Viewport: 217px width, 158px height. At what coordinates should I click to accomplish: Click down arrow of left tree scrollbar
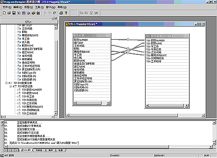pos(56,113)
